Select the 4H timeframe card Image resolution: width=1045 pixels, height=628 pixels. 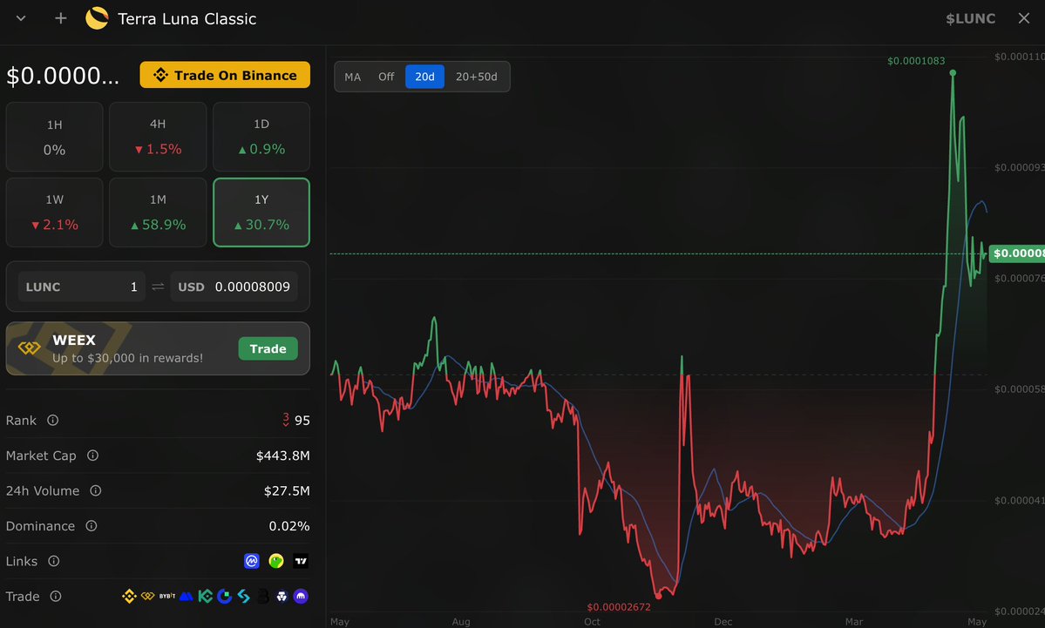158,137
